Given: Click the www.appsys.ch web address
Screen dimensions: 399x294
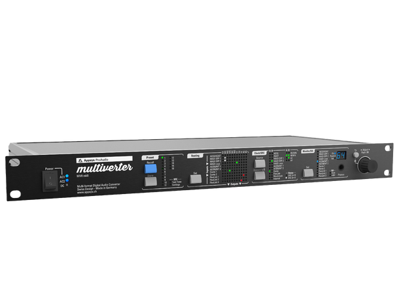Looking at the screenshot, I should pos(87,192).
